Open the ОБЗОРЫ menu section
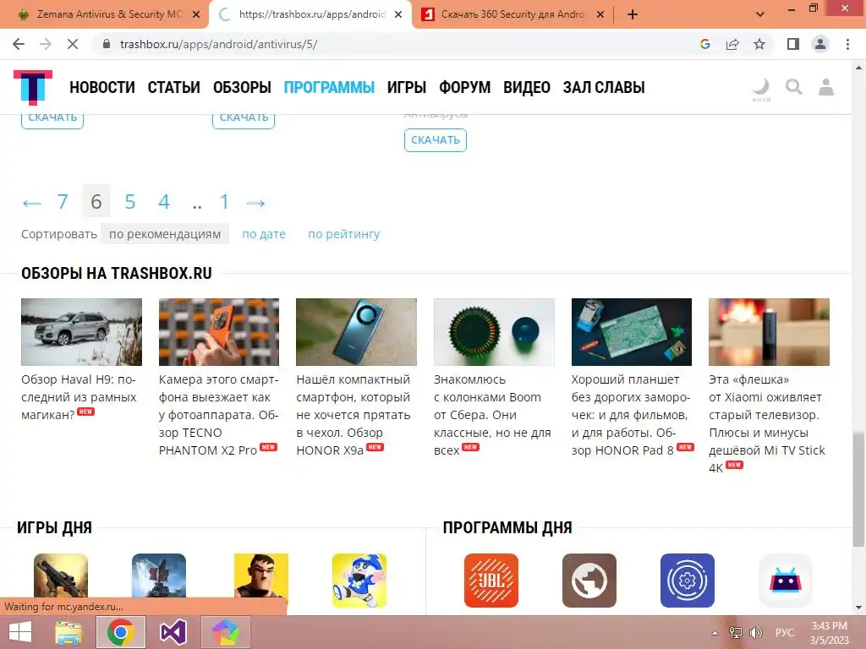866x649 pixels. click(242, 87)
